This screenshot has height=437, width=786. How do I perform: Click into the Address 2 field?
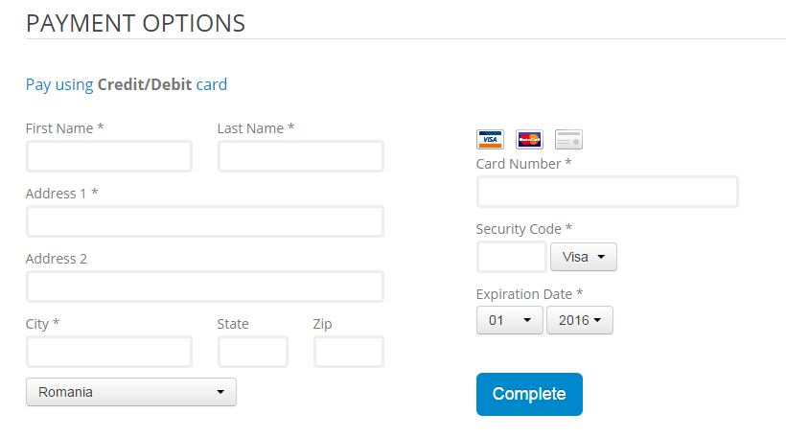click(205, 287)
